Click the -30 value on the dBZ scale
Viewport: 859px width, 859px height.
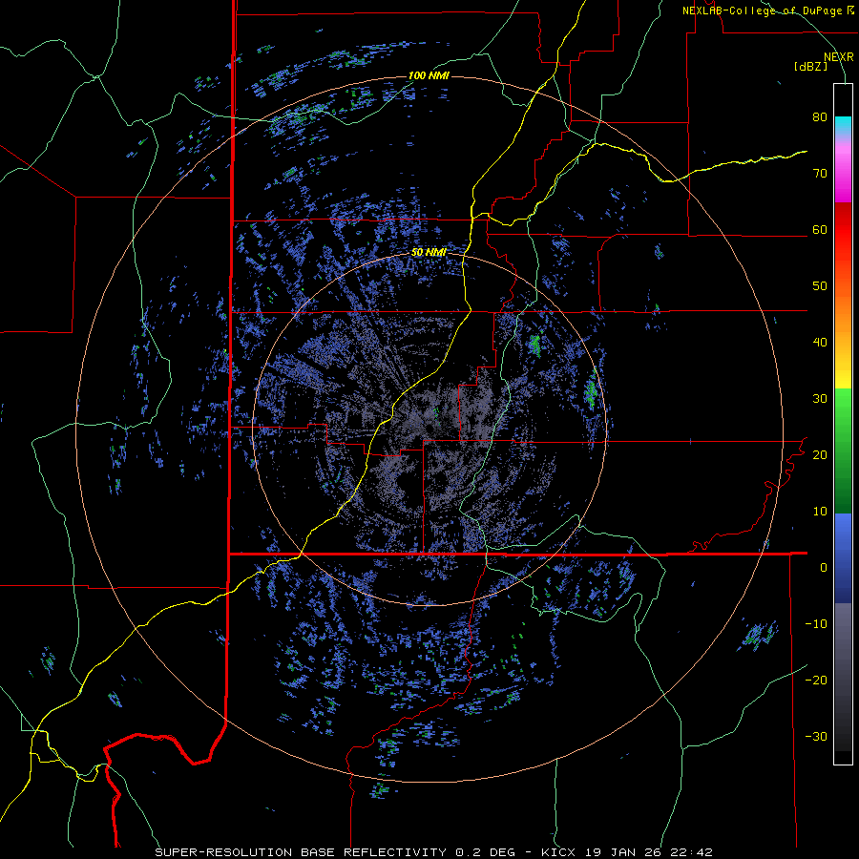pos(816,736)
